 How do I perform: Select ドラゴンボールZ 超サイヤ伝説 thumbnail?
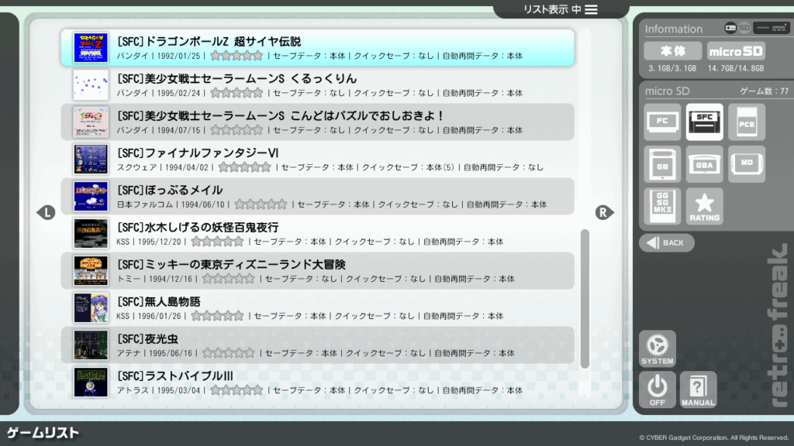[91, 48]
